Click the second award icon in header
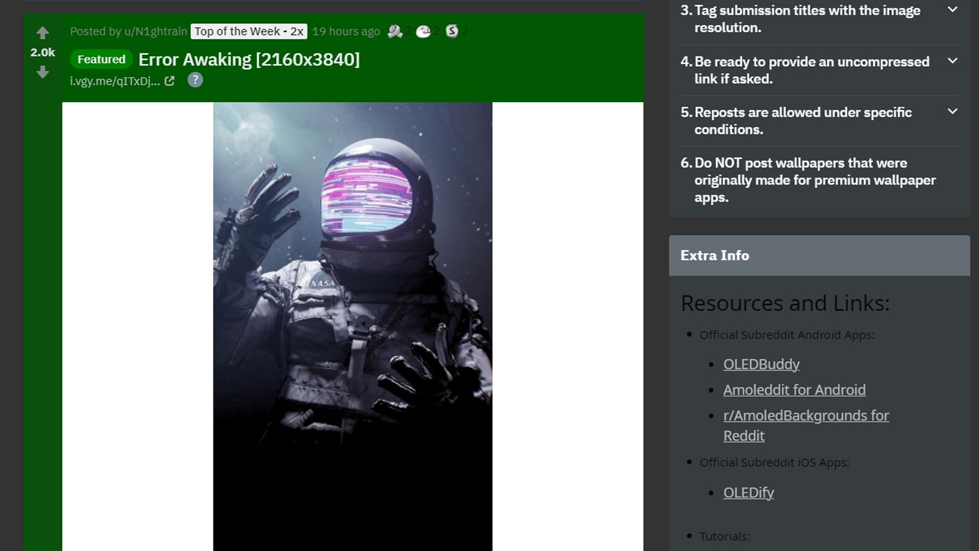This screenshot has width=979, height=551. point(423,31)
